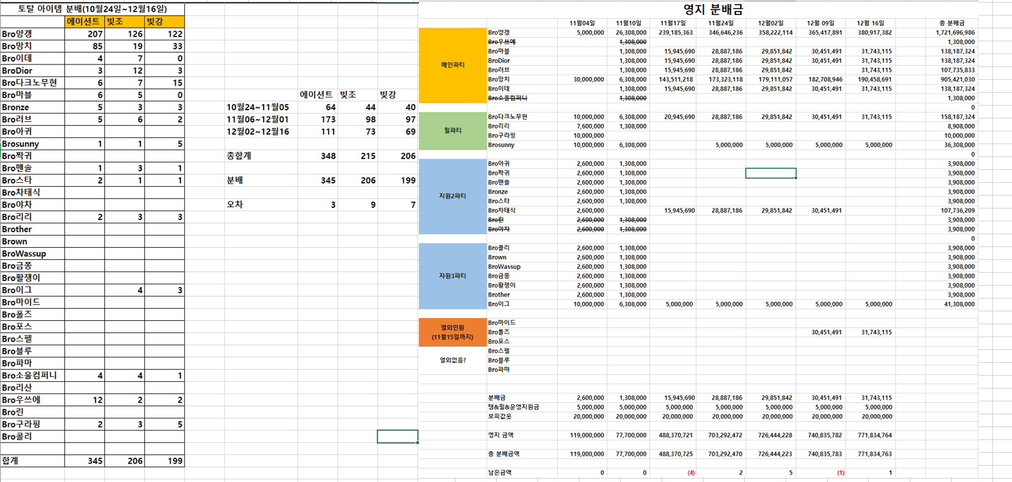Click the blue 자원3파티 merged cell
1012x482 pixels.
[x=453, y=276]
